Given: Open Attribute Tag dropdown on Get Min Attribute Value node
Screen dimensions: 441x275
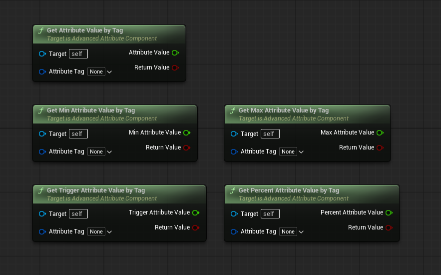Looking at the screenshot, I should 109,152.
